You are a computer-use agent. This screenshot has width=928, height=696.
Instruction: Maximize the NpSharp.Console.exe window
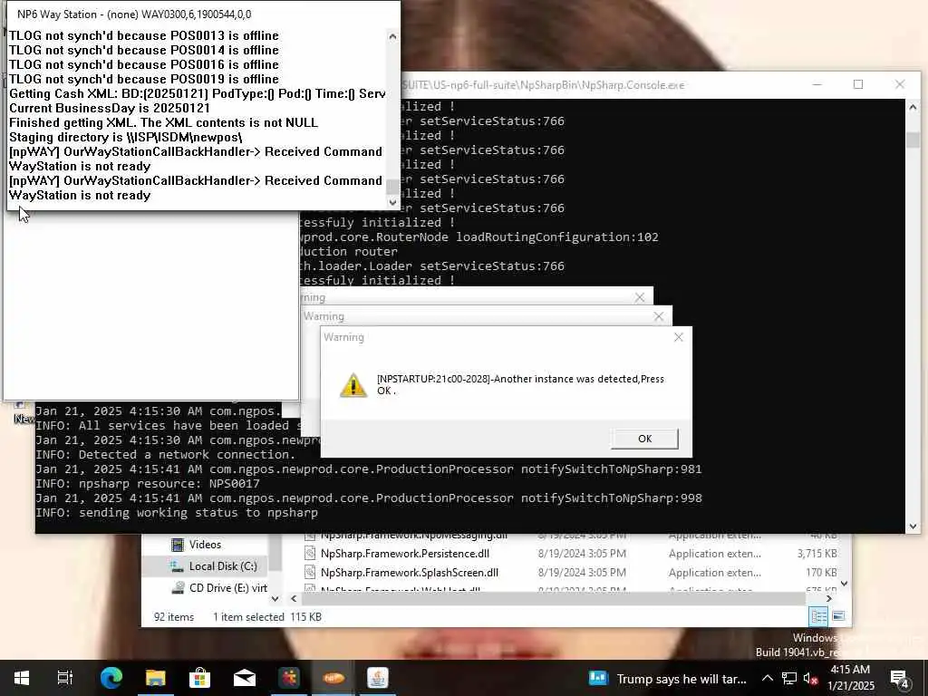858,84
